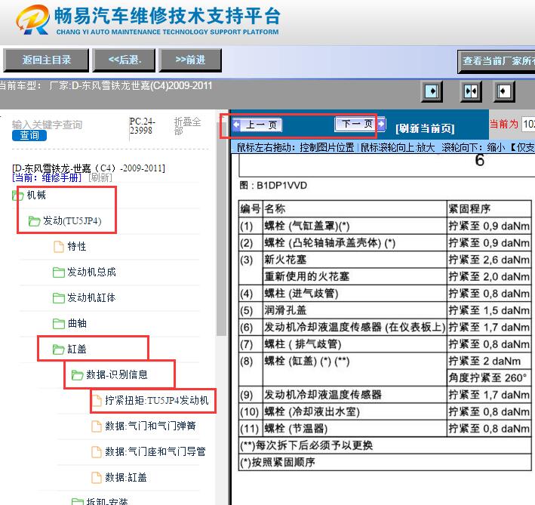Click the 刷新当前页 link
This screenshot has width=535, height=505.
(x=425, y=128)
